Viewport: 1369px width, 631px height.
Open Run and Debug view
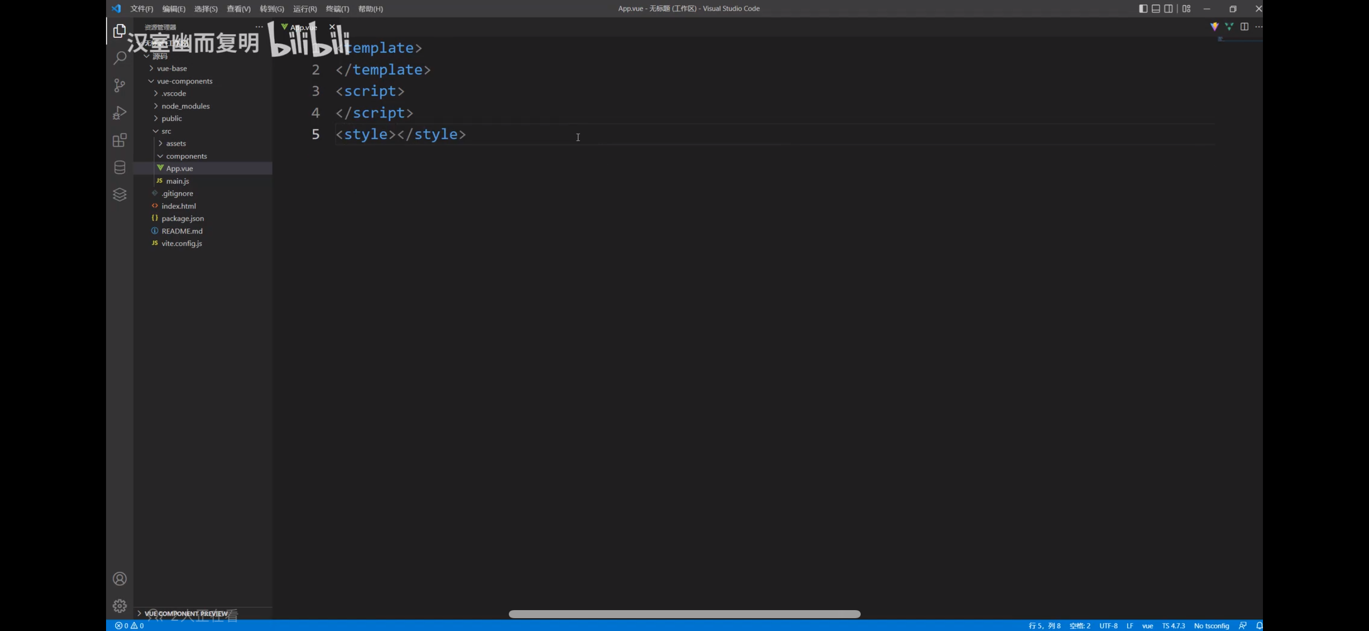pos(119,113)
